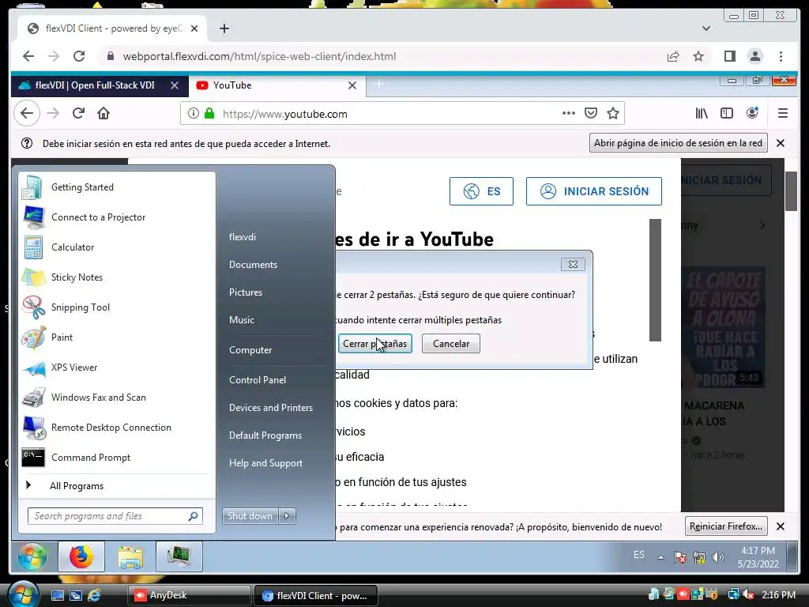
Task: Open Windows Explorer folder in remote taskbar
Action: 130,556
